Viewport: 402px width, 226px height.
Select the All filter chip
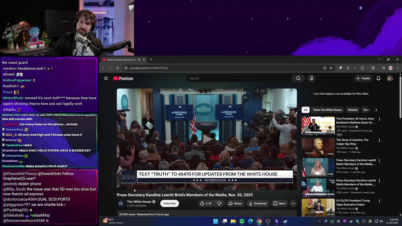tap(306, 110)
